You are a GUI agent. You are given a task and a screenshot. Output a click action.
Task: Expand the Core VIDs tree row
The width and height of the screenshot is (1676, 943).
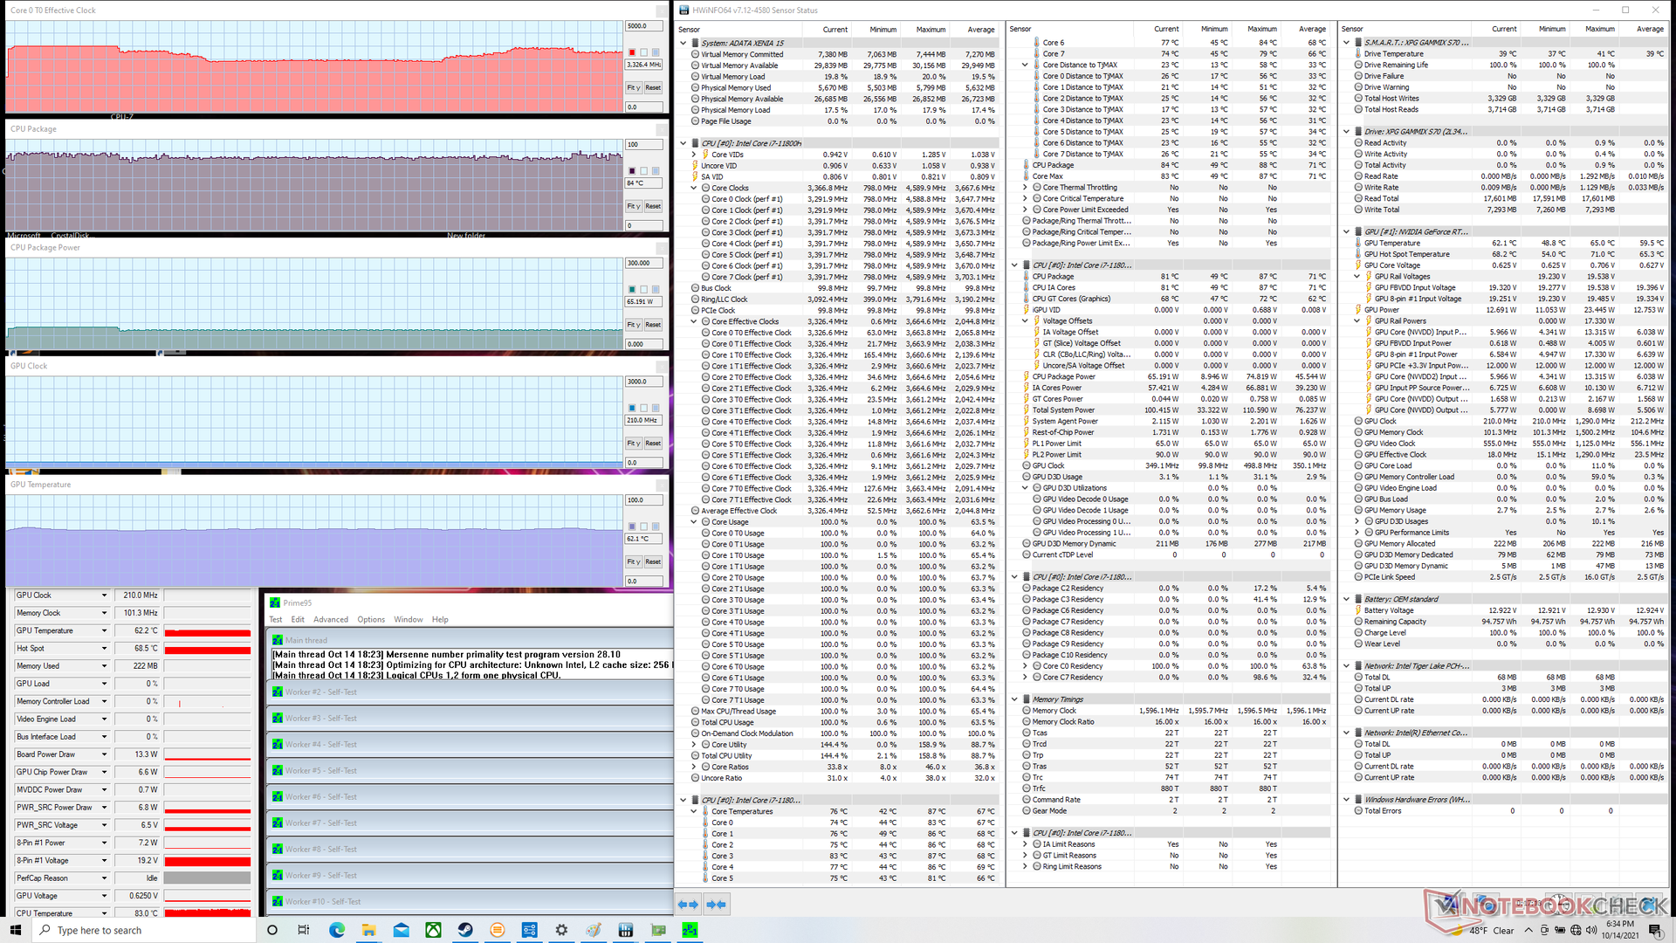(x=694, y=155)
